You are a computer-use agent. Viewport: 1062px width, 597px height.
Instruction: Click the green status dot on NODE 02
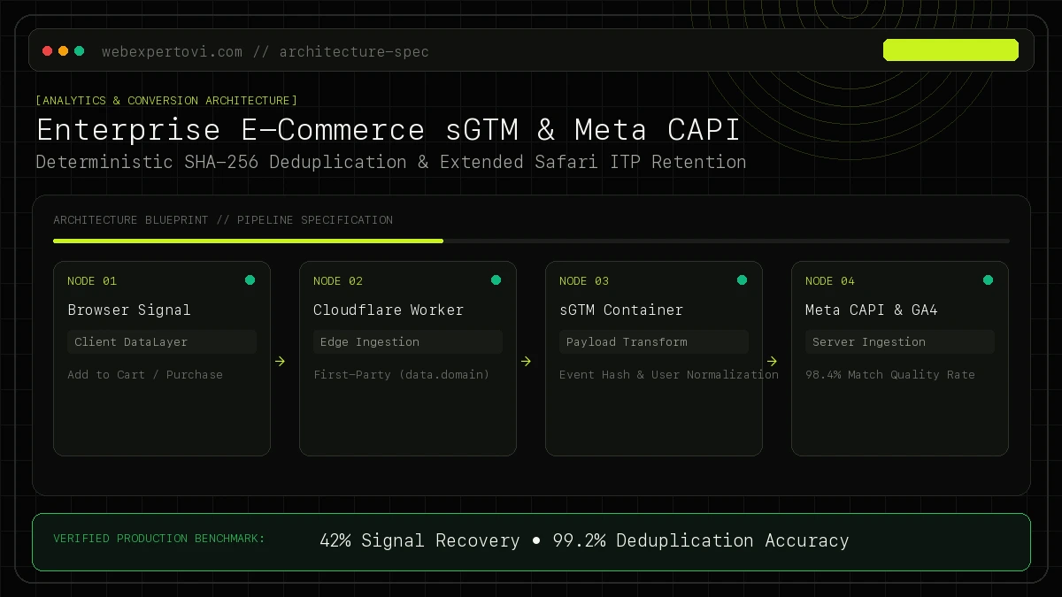(496, 280)
